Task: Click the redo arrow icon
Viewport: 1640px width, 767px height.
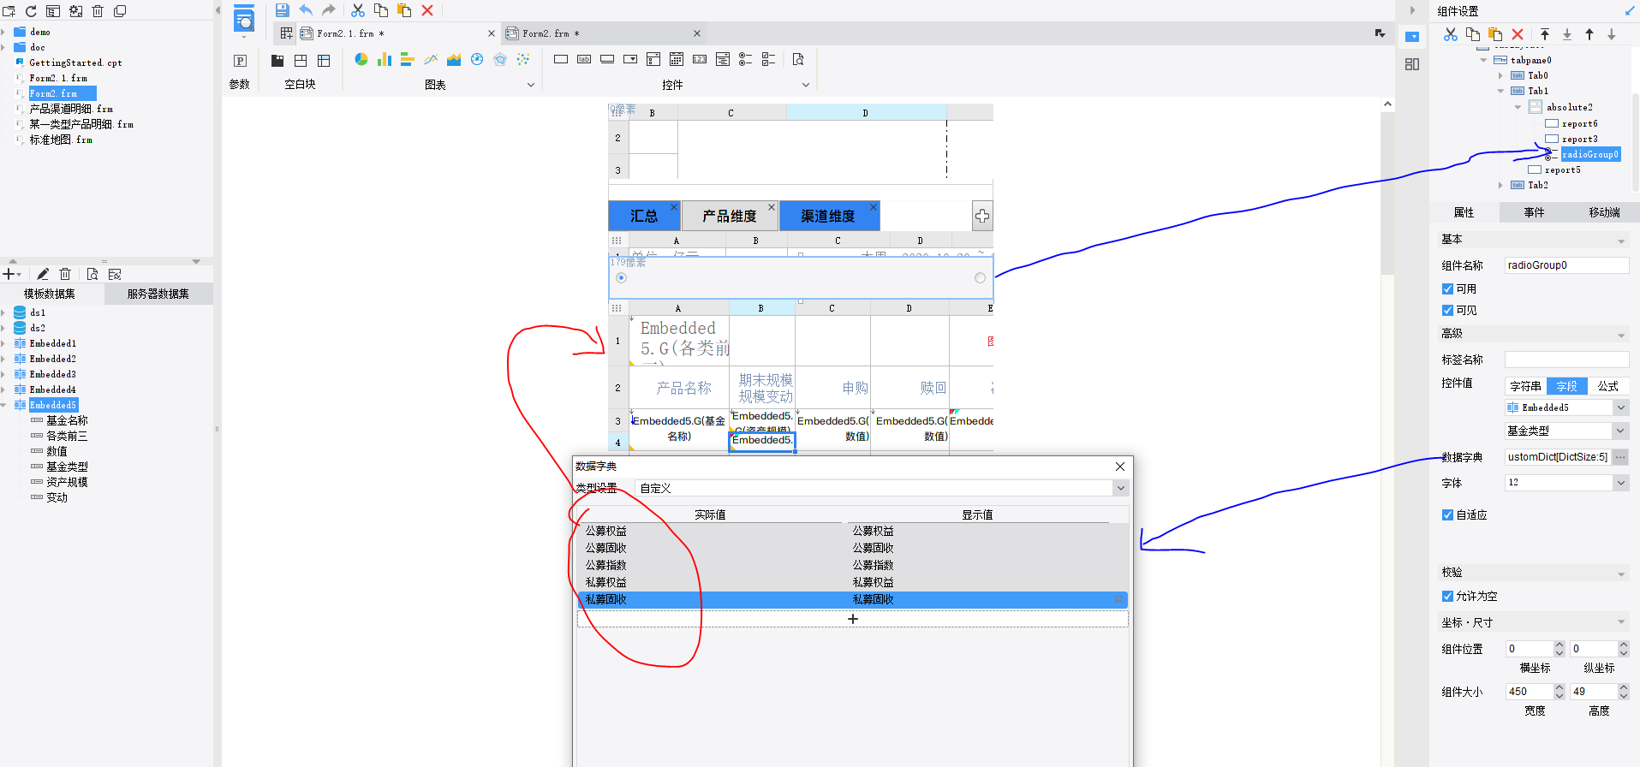Action: (x=329, y=10)
